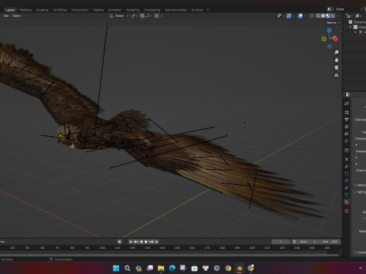
Task: Select rendered viewport shading
Action: (x=332, y=16)
